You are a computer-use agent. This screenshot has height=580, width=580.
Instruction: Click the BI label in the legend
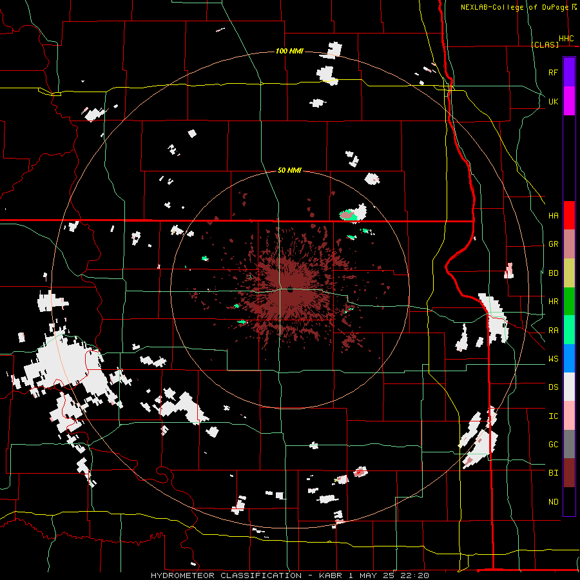point(553,473)
